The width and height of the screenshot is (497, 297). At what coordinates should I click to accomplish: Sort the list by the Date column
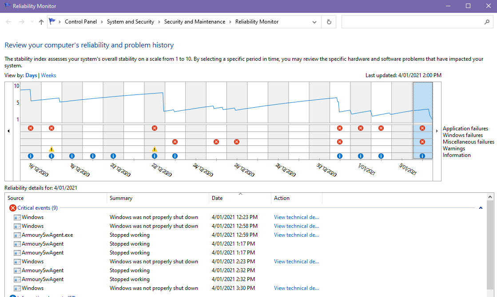tap(217, 198)
